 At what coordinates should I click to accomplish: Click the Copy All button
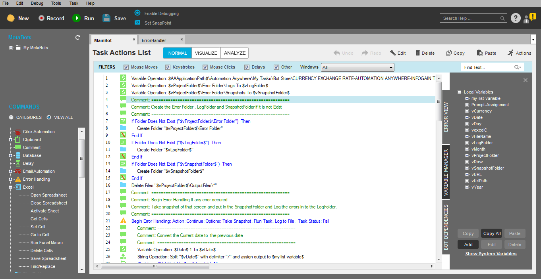[492, 233]
